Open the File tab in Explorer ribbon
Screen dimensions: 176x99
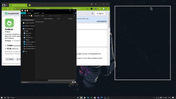23,13
